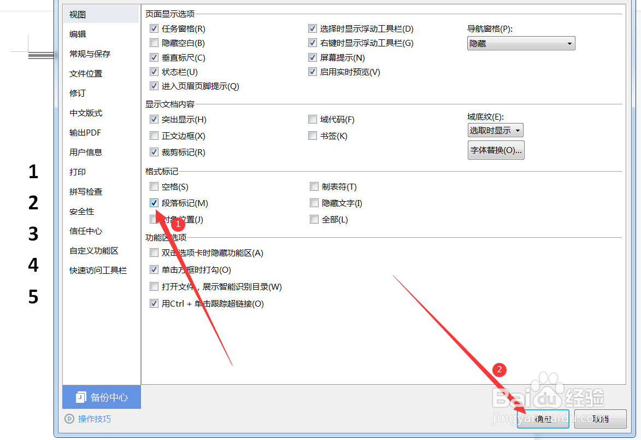Screen dimensions: 641x440
Task: Go to the 拼写检查 category
Action: [86, 191]
